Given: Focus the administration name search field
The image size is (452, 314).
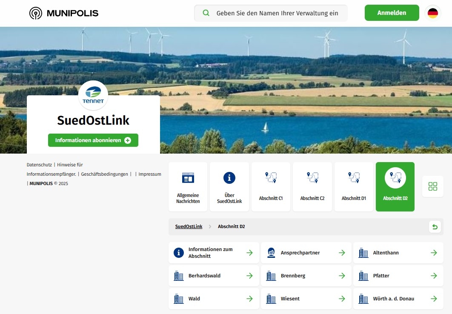Looking at the screenshot, I should coord(271,13).
